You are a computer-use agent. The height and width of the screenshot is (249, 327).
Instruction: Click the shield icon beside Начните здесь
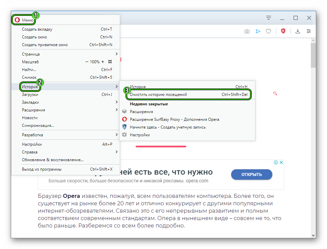point(124,127)
